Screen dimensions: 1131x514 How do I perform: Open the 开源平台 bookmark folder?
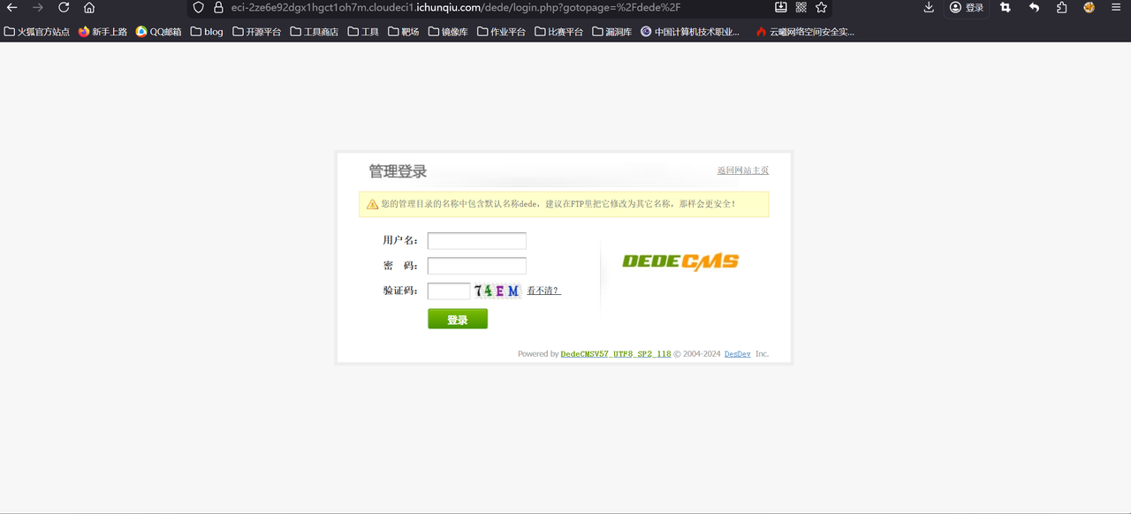[x=257, y=32]
